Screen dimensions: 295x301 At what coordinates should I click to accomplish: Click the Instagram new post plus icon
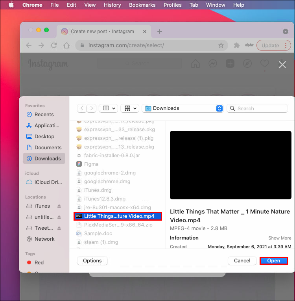(230, 63)
